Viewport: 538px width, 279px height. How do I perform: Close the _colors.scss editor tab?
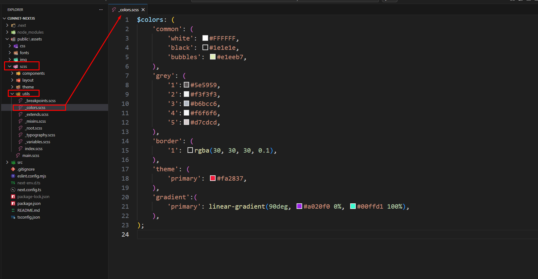tap(143, 10)
